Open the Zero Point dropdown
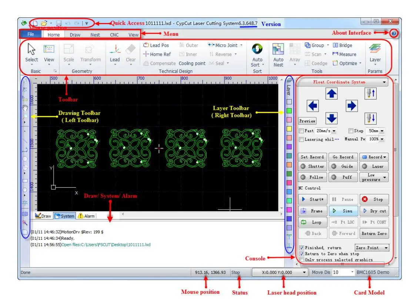This screenshot has width=411, height=299. (x=372, y=248)
